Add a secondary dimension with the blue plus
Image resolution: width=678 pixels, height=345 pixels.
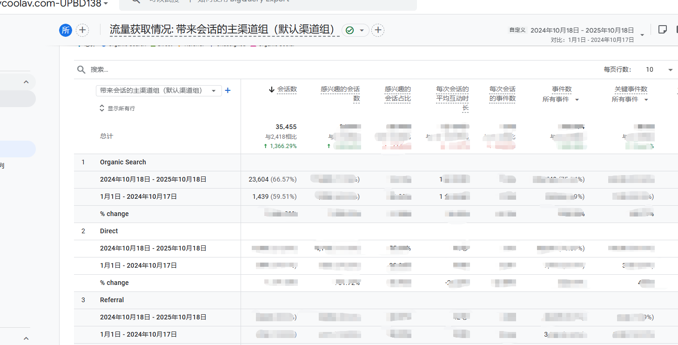[x=228, y=91]
